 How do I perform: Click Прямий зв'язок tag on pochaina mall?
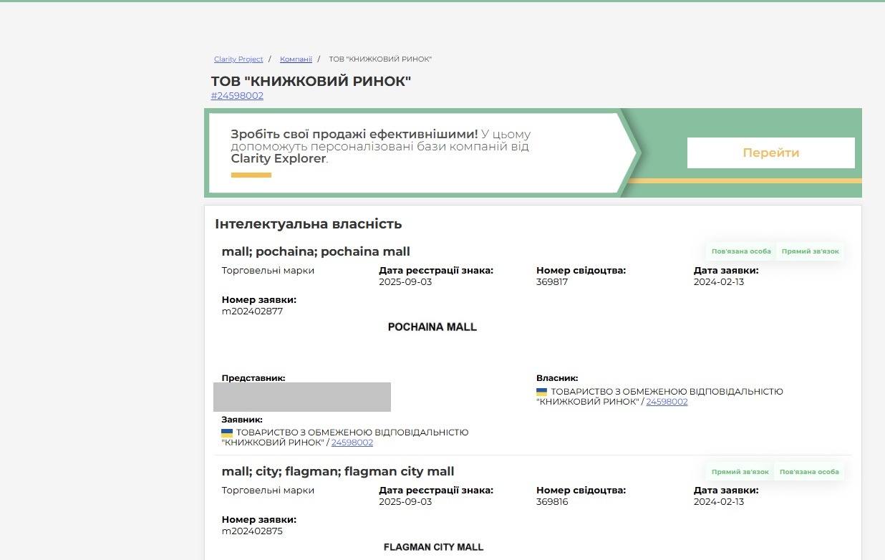pyautogui.click(x=811, y=251)
